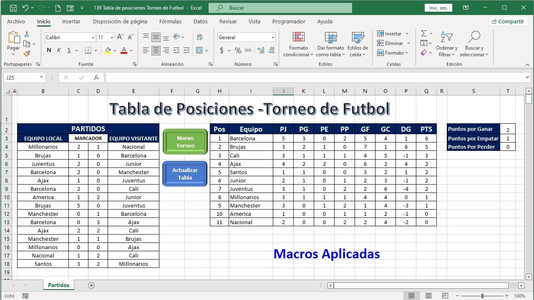Expand the Eliminar cells dropdown
Viewport: 534px width, 300px height.
[408, 43]
